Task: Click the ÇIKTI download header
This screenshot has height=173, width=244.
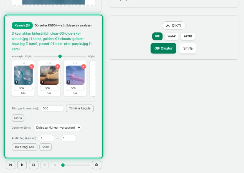Action: [x=174, y=26]
